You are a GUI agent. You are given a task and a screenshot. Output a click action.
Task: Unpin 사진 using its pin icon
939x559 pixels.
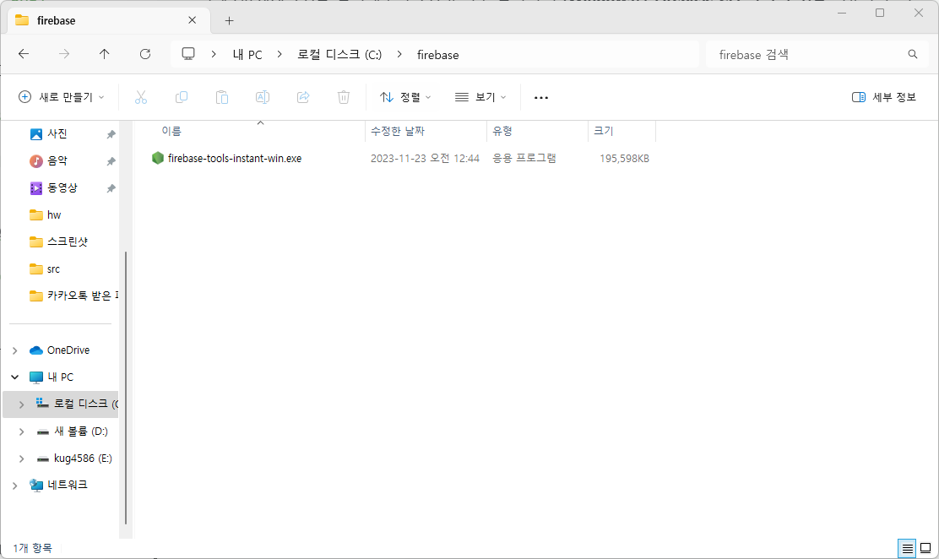pos(111,134)
